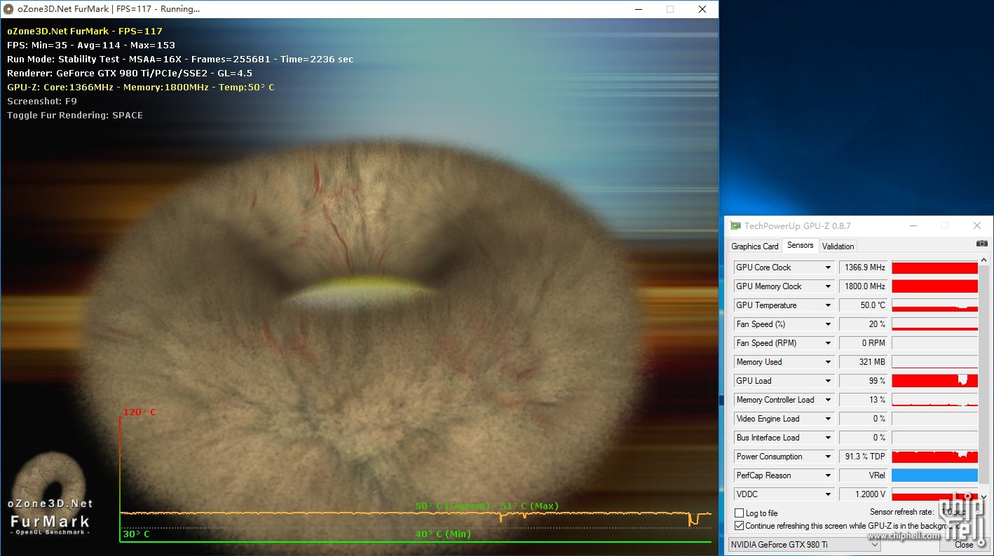
Task: Click the GPU Temperature graph
Action: point(934,305)
